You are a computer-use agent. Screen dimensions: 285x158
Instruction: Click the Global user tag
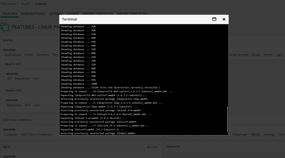[240, 134]
